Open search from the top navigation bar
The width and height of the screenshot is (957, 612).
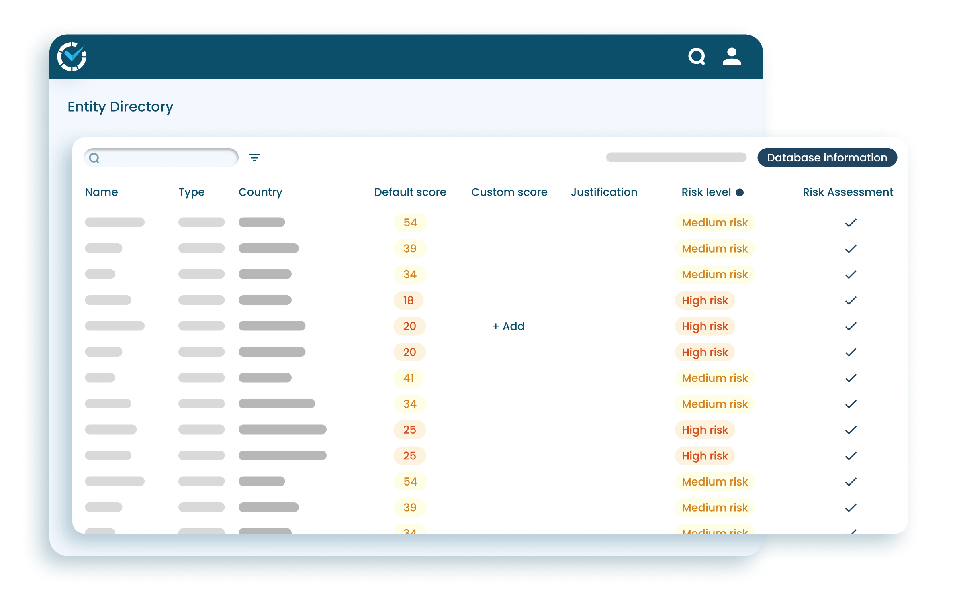(697, 57)
